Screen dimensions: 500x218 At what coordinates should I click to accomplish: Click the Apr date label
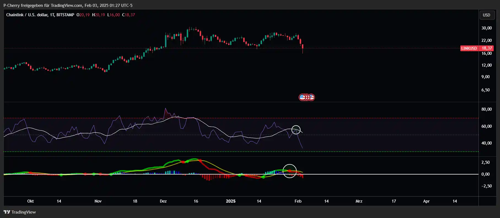pos(426,201)
